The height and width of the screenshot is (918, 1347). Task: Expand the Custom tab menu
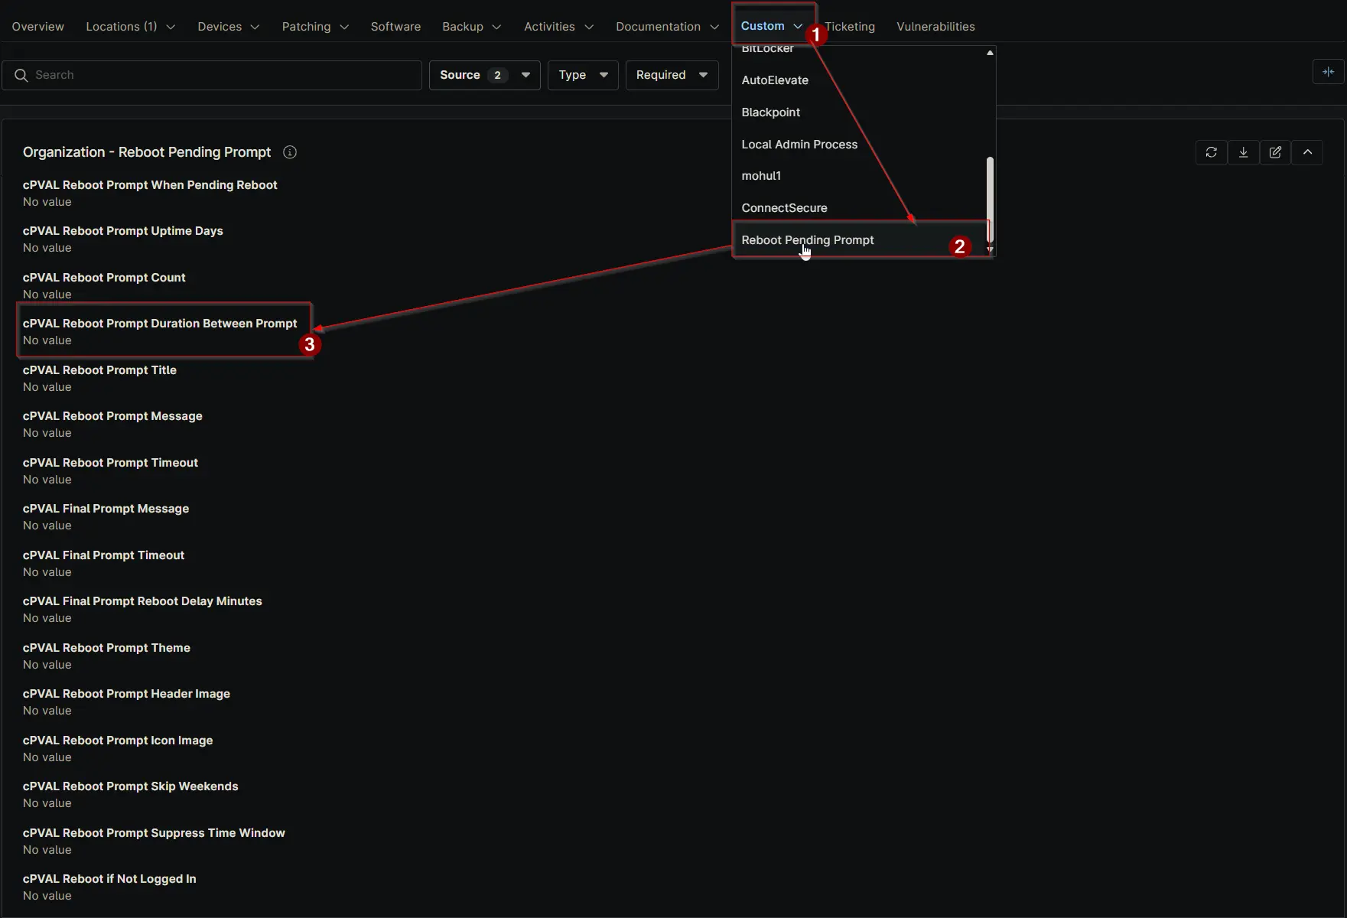(771, 26)
